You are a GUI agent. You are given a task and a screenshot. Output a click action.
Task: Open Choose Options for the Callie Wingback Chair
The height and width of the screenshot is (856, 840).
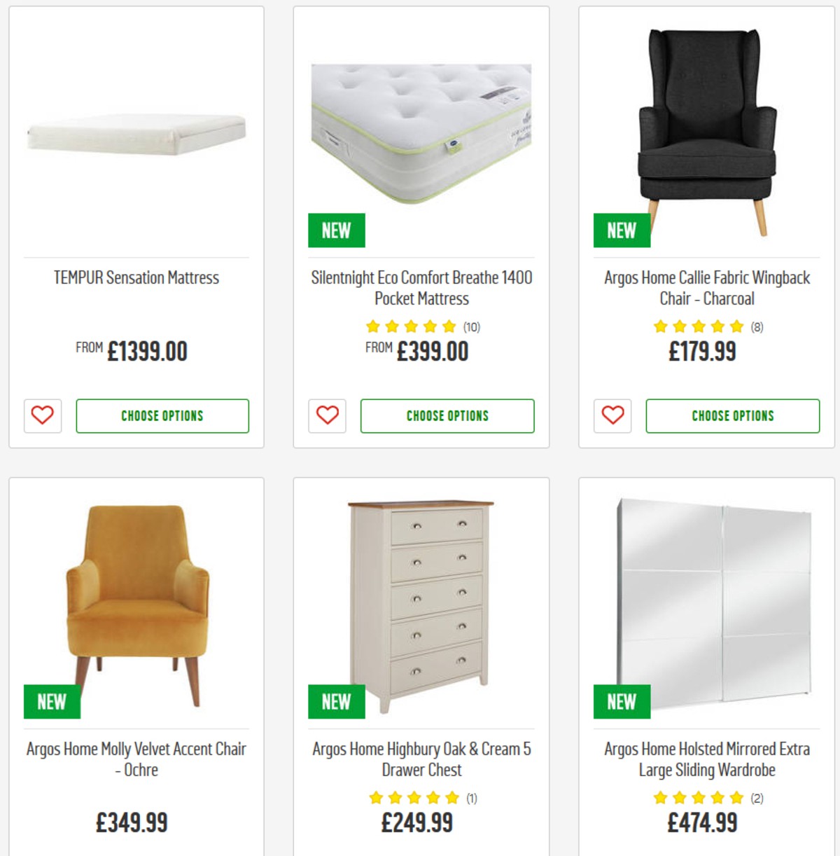(x=731, y=416)
